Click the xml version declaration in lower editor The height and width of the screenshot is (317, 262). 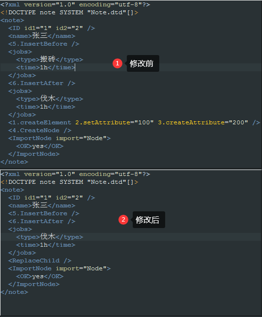pos(75,174)
